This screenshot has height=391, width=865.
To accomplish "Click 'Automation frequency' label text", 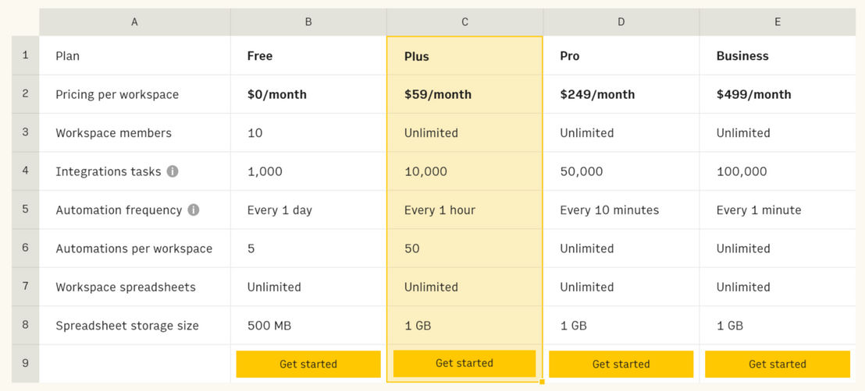I will click(x=119, y=210).
